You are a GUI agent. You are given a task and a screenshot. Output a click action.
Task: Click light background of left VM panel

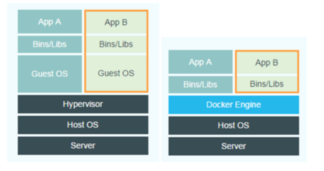[12, 82]
